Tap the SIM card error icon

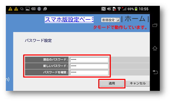114,9
